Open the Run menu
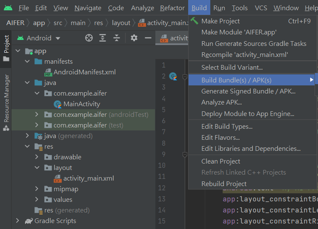The height and width of the screenshot is (229, 318). tap(219, 8)
